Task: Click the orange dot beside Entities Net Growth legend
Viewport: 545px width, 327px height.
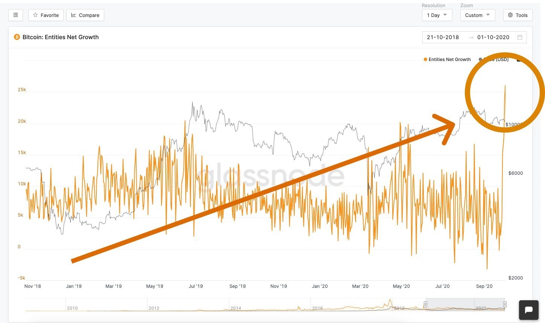Action: tap(425, 59)
